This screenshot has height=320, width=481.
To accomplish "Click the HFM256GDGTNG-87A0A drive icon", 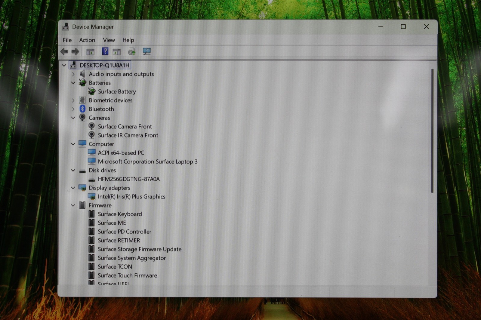I will tap(92, 180).
